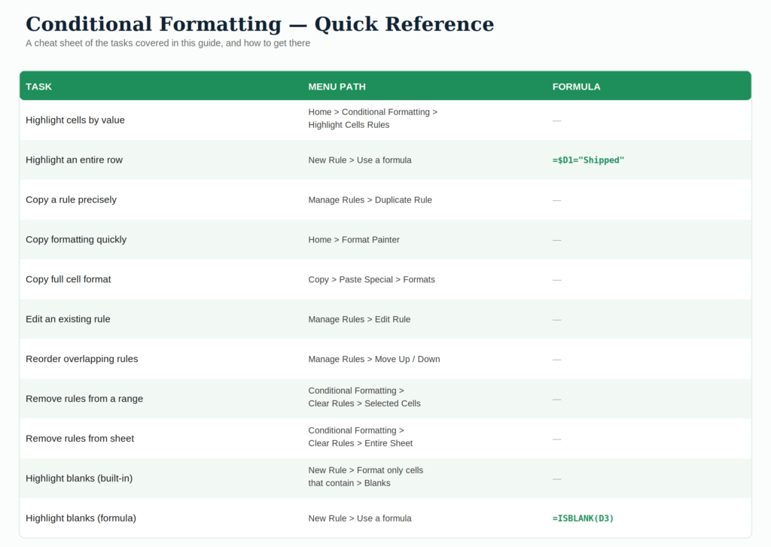Image resolution: width=771 pixels, height=547 pixels.
Task: Select 'Edit an existing rule' task cell
Action: 68,319
